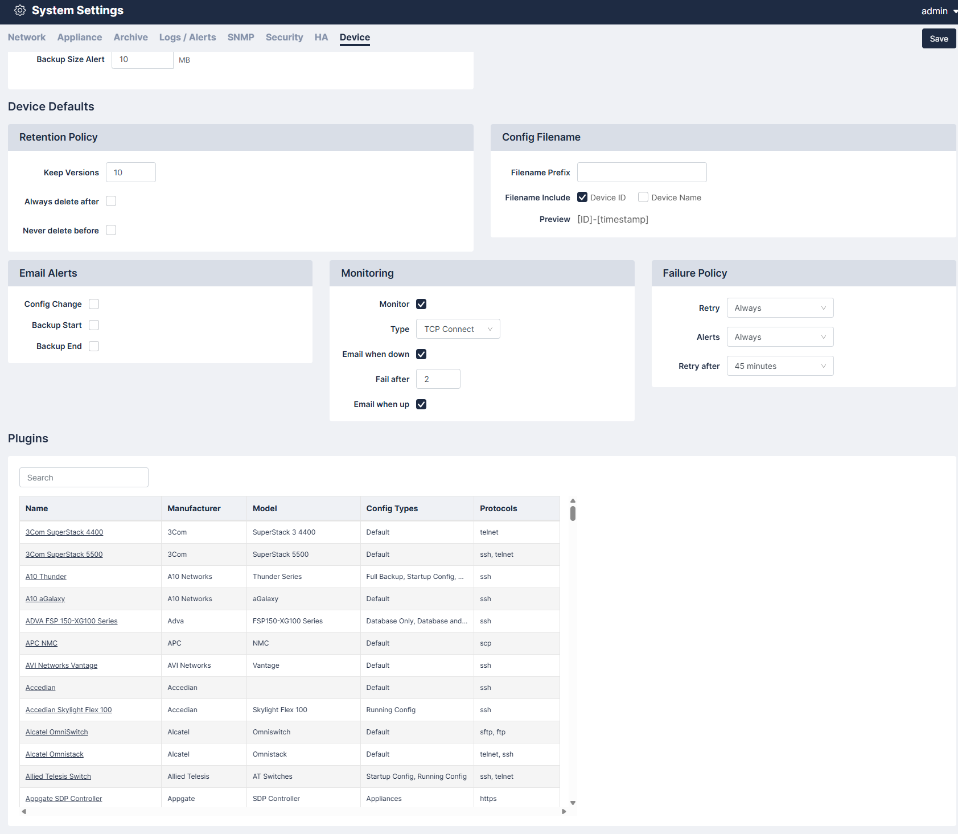Viewport: 958px width, 834px height.
Task: Click the plugins table scroll-left arrow
Action: point(24,812)
